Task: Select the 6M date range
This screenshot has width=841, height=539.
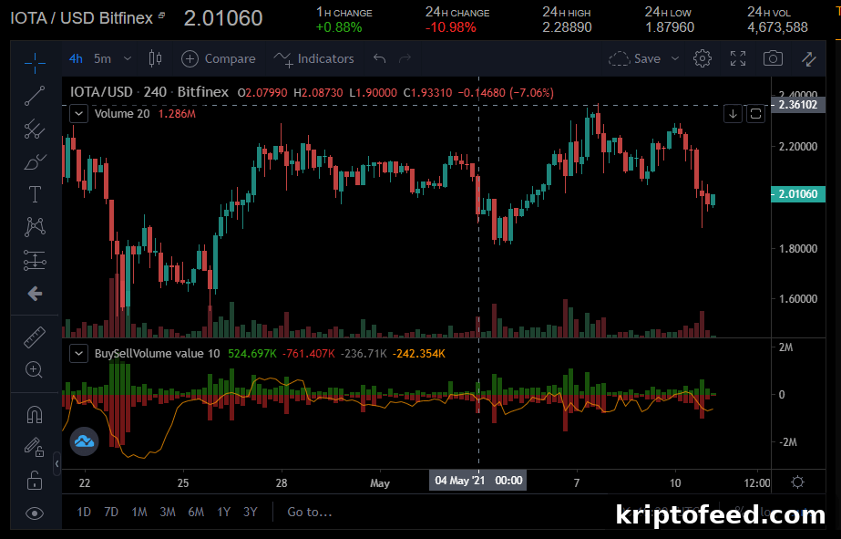Action: 196,513
